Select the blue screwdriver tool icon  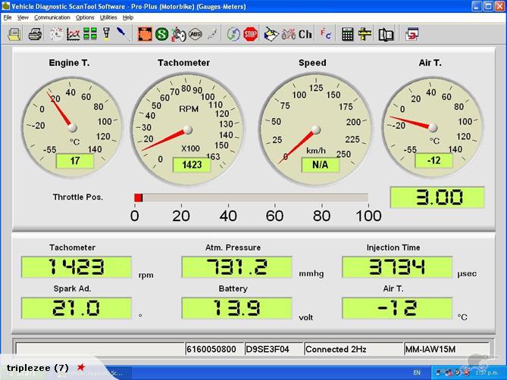[x=124, y=34]
